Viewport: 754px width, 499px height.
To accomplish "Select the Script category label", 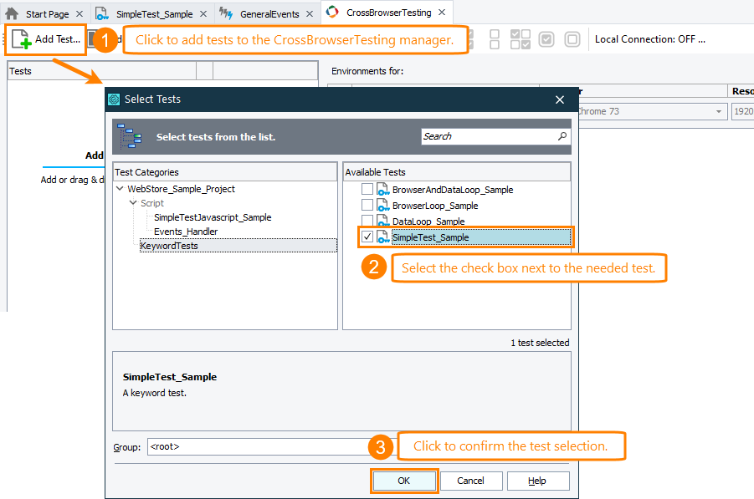I will click(x=152, y=203).
